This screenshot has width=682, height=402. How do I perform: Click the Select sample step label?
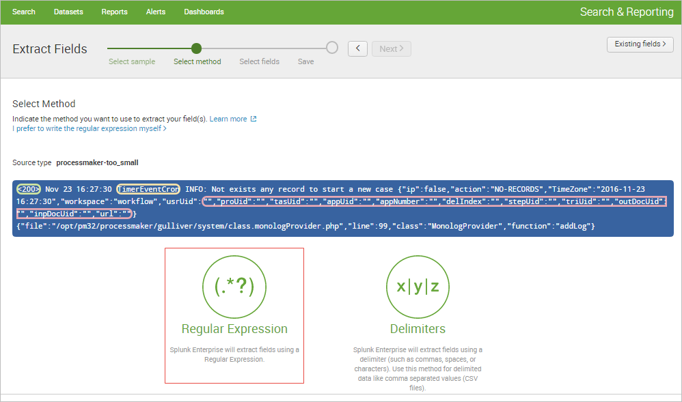coord(132,61)
